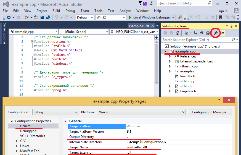The image size is (241, 155).
Task: Click the Home icon in Solution Explorer
Action: click(x=178, y=33)
